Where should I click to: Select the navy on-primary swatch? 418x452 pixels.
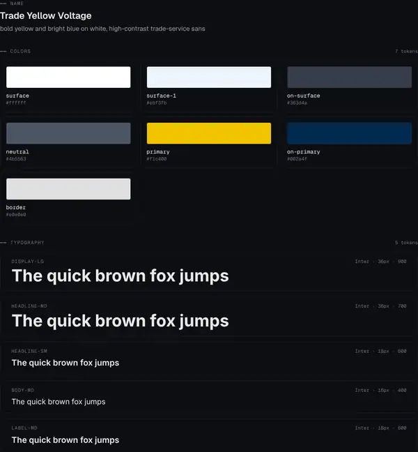click(x=349, y=133)
